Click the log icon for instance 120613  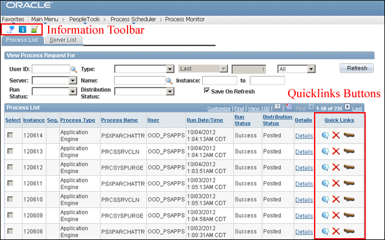click(349, 151)
